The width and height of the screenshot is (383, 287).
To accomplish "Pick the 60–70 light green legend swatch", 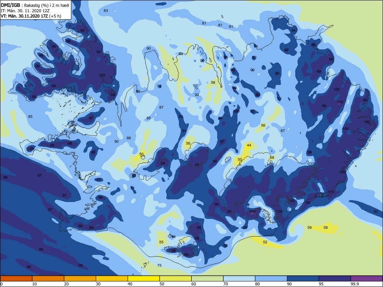I will tap(207, 279).
